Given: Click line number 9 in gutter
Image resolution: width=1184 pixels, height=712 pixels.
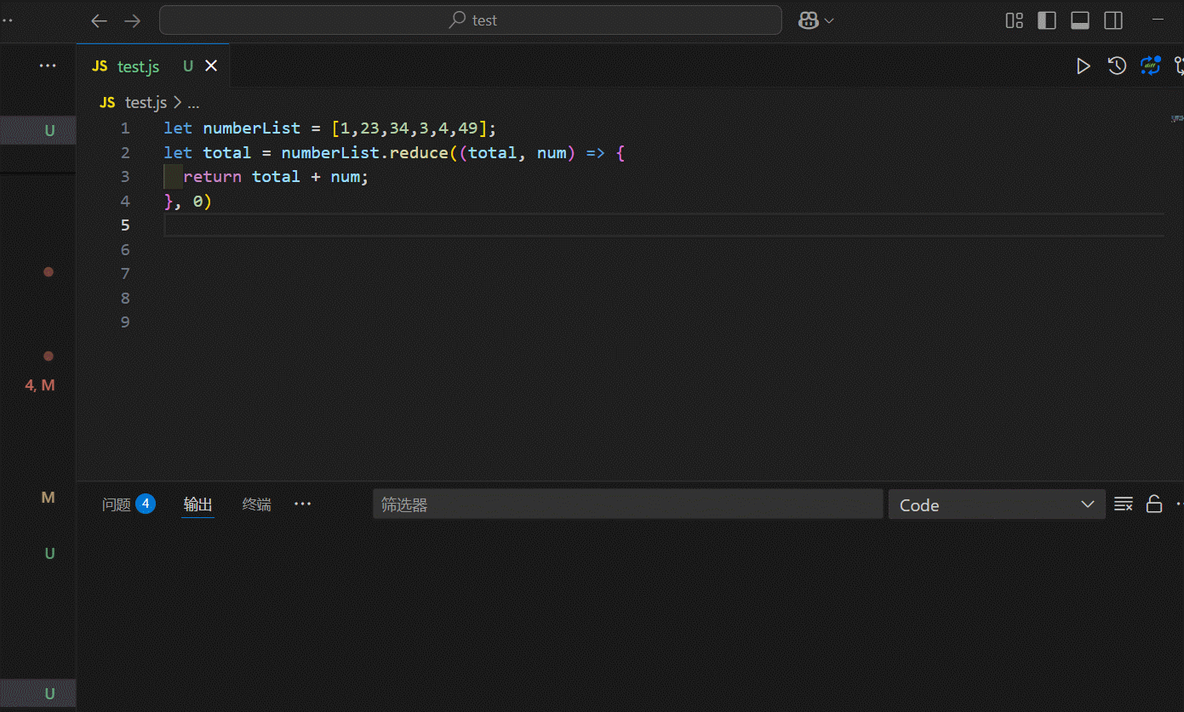Looking at the screenshot, I should 125,322.
